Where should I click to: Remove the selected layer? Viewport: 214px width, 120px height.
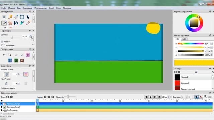tap(11, 97)
